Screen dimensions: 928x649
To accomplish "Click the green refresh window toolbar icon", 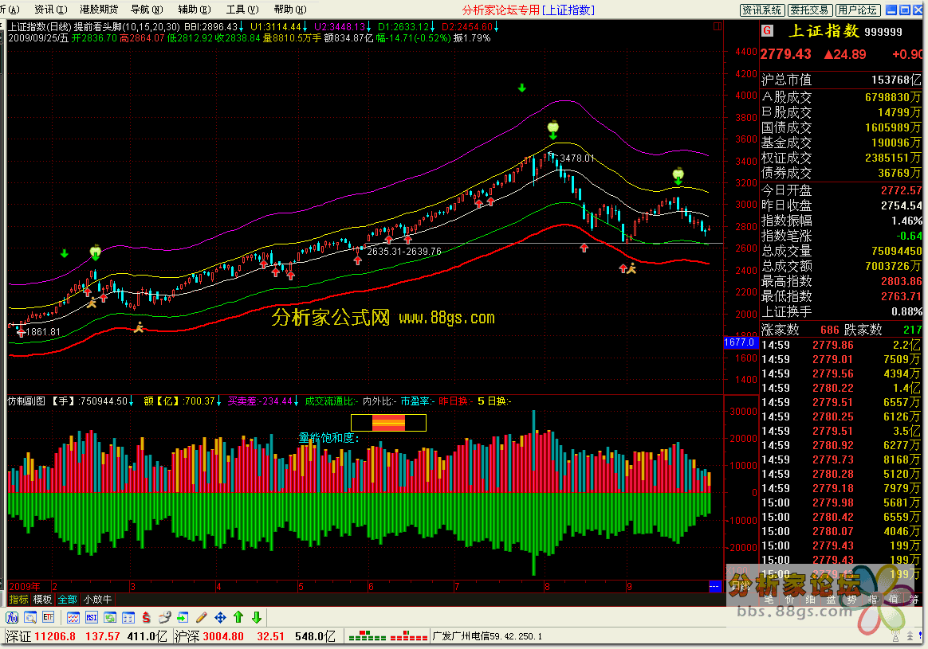I will click(110, 618).
